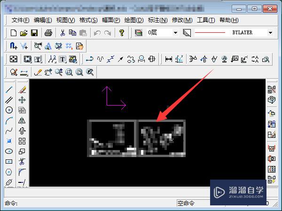
Task: Click the paste clipboard icon
Action: tap(83, 33)
